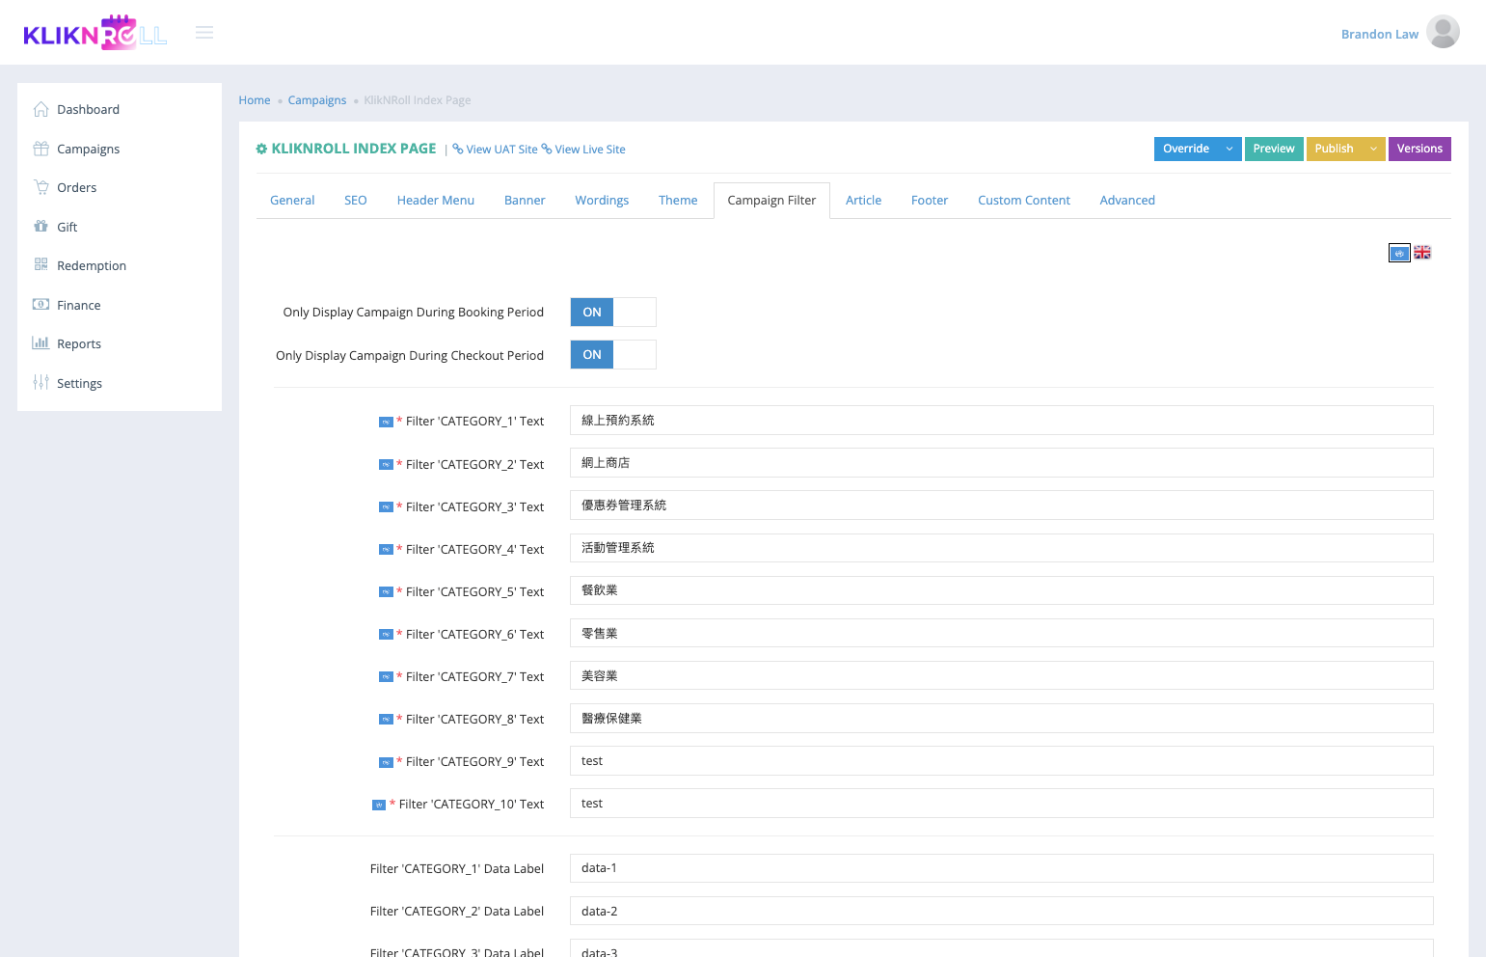Image resolution: width=1486 pixels, height=957 pixels.
Task: Open the View Live Site link
Action: [583, 150]
